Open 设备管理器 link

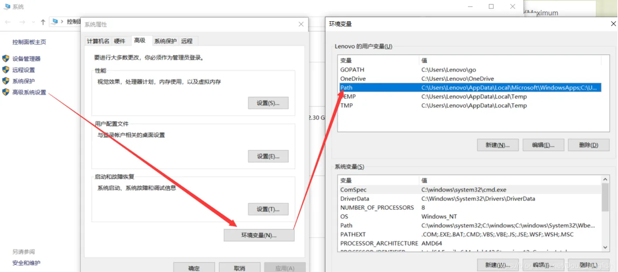26,59
